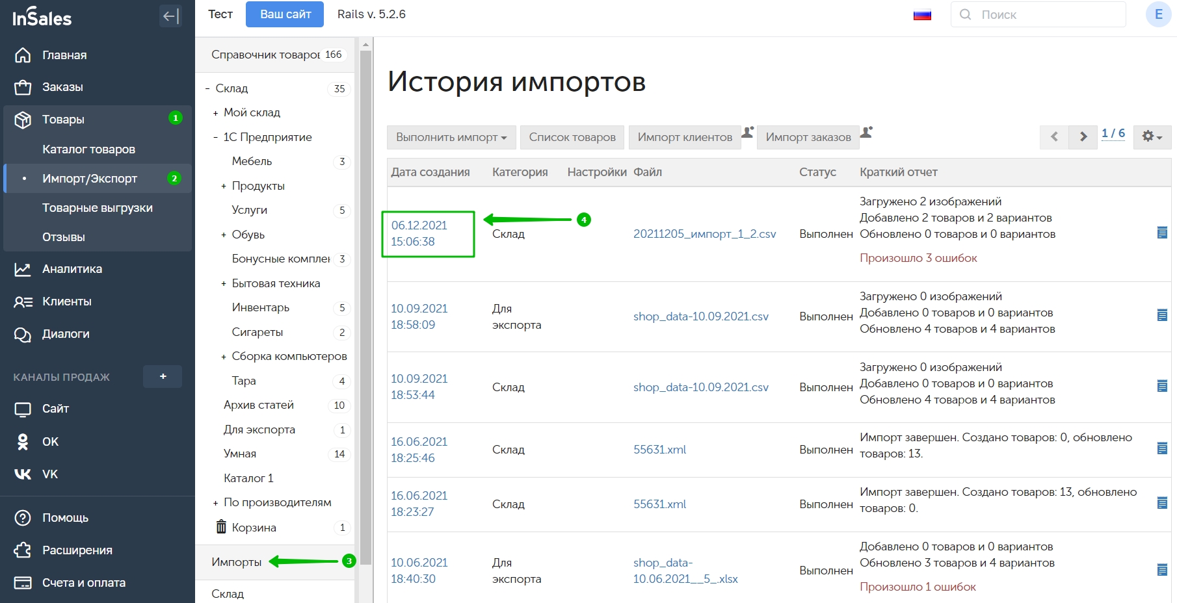Expand the По производителям category
This screenshot has width=1177, height=603.
(x=215, y=503)
